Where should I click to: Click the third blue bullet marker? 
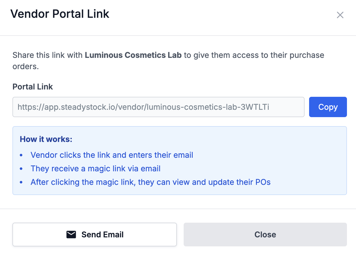tap(21, 182)
